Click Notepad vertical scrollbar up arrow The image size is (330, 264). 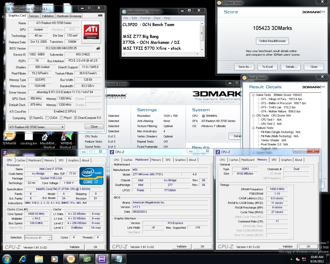click(x=202, y=24)
